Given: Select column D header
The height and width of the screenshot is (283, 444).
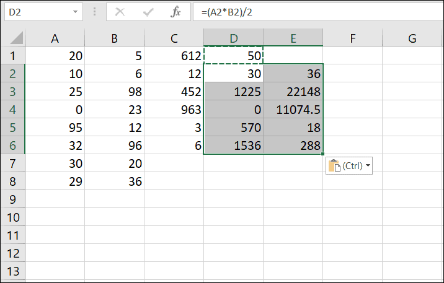Looking at the screenshot, I should click(233, 38).
